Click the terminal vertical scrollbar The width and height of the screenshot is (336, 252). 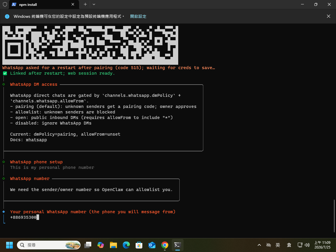[x=334, y=216]
